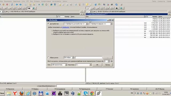171x96 pixels.
Task: Open left panel drive list dropdown
Action: (3, 11)
